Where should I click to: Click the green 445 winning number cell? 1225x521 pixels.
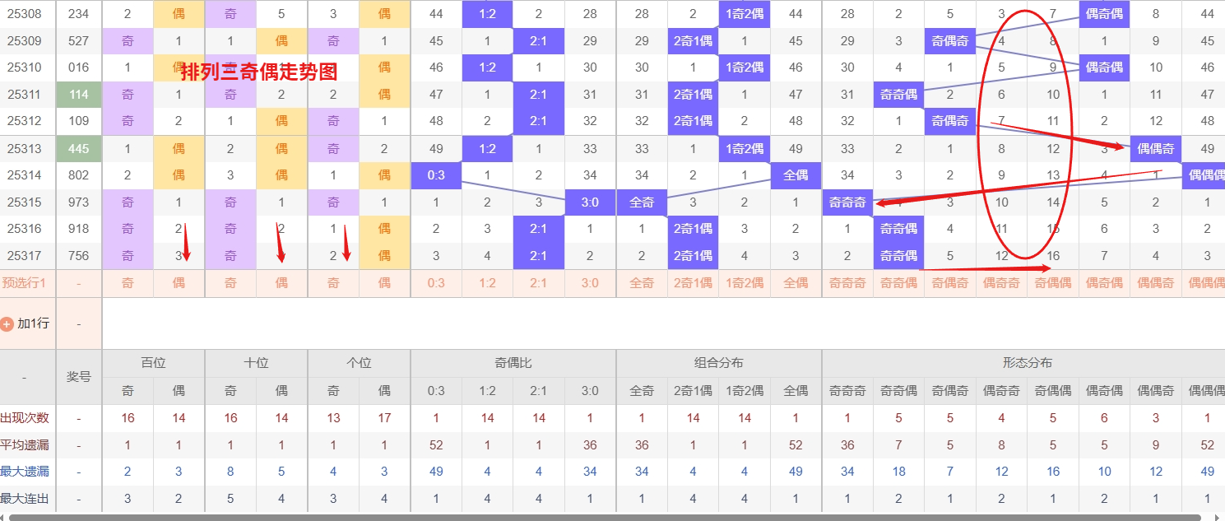[x=79, y=149]
